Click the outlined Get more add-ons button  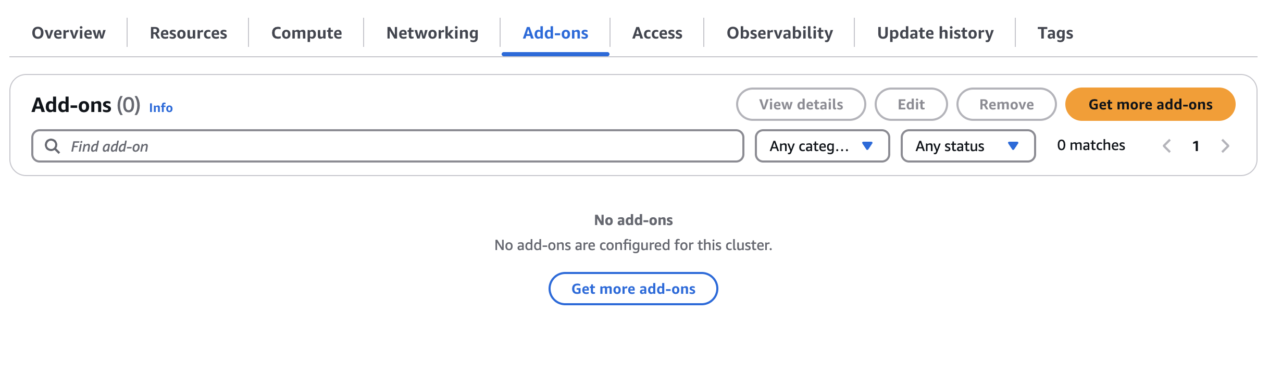[633, 289]
